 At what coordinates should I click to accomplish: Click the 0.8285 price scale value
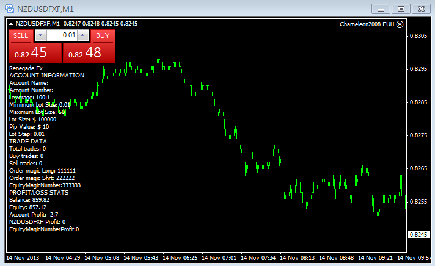pyautogui.click(x=419, y=102)
